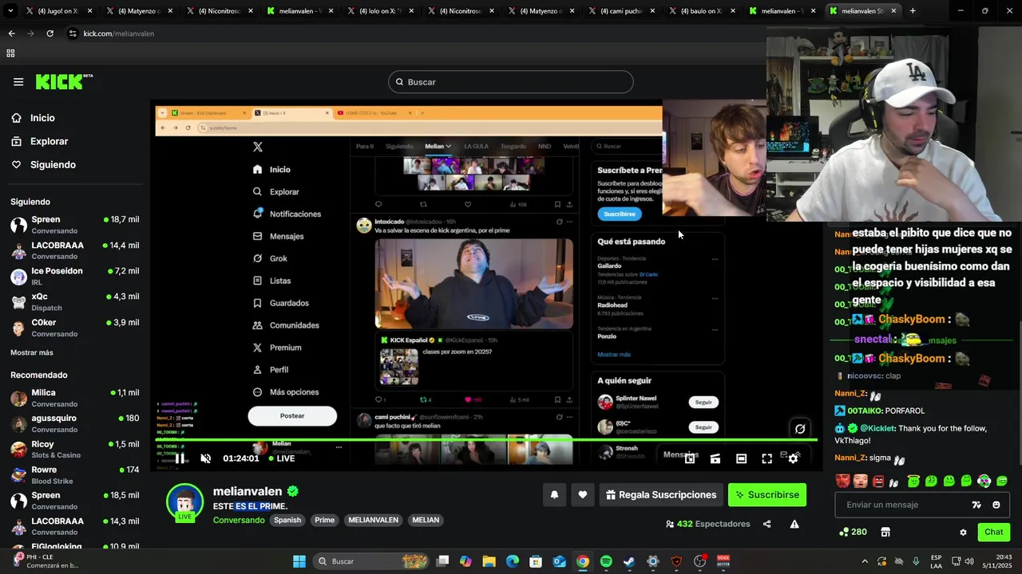This screenshot has width=1022, height=574.
Task: Open the Conversando category link
Action: (239, 520)
